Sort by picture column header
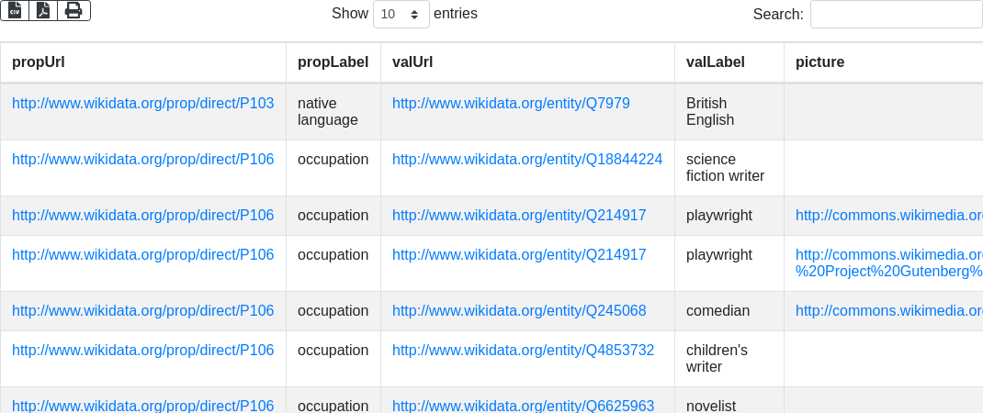 coord(819,62)
